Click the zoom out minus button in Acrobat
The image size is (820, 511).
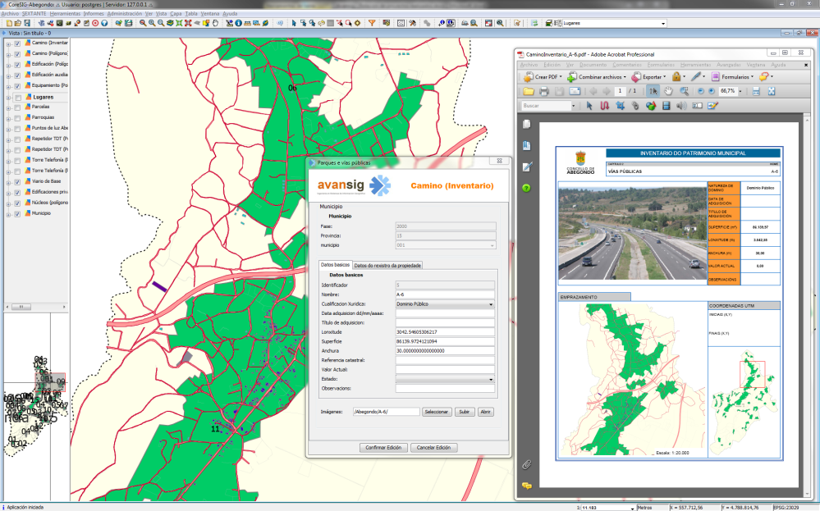pyautogui.click(x=701, y=91)
